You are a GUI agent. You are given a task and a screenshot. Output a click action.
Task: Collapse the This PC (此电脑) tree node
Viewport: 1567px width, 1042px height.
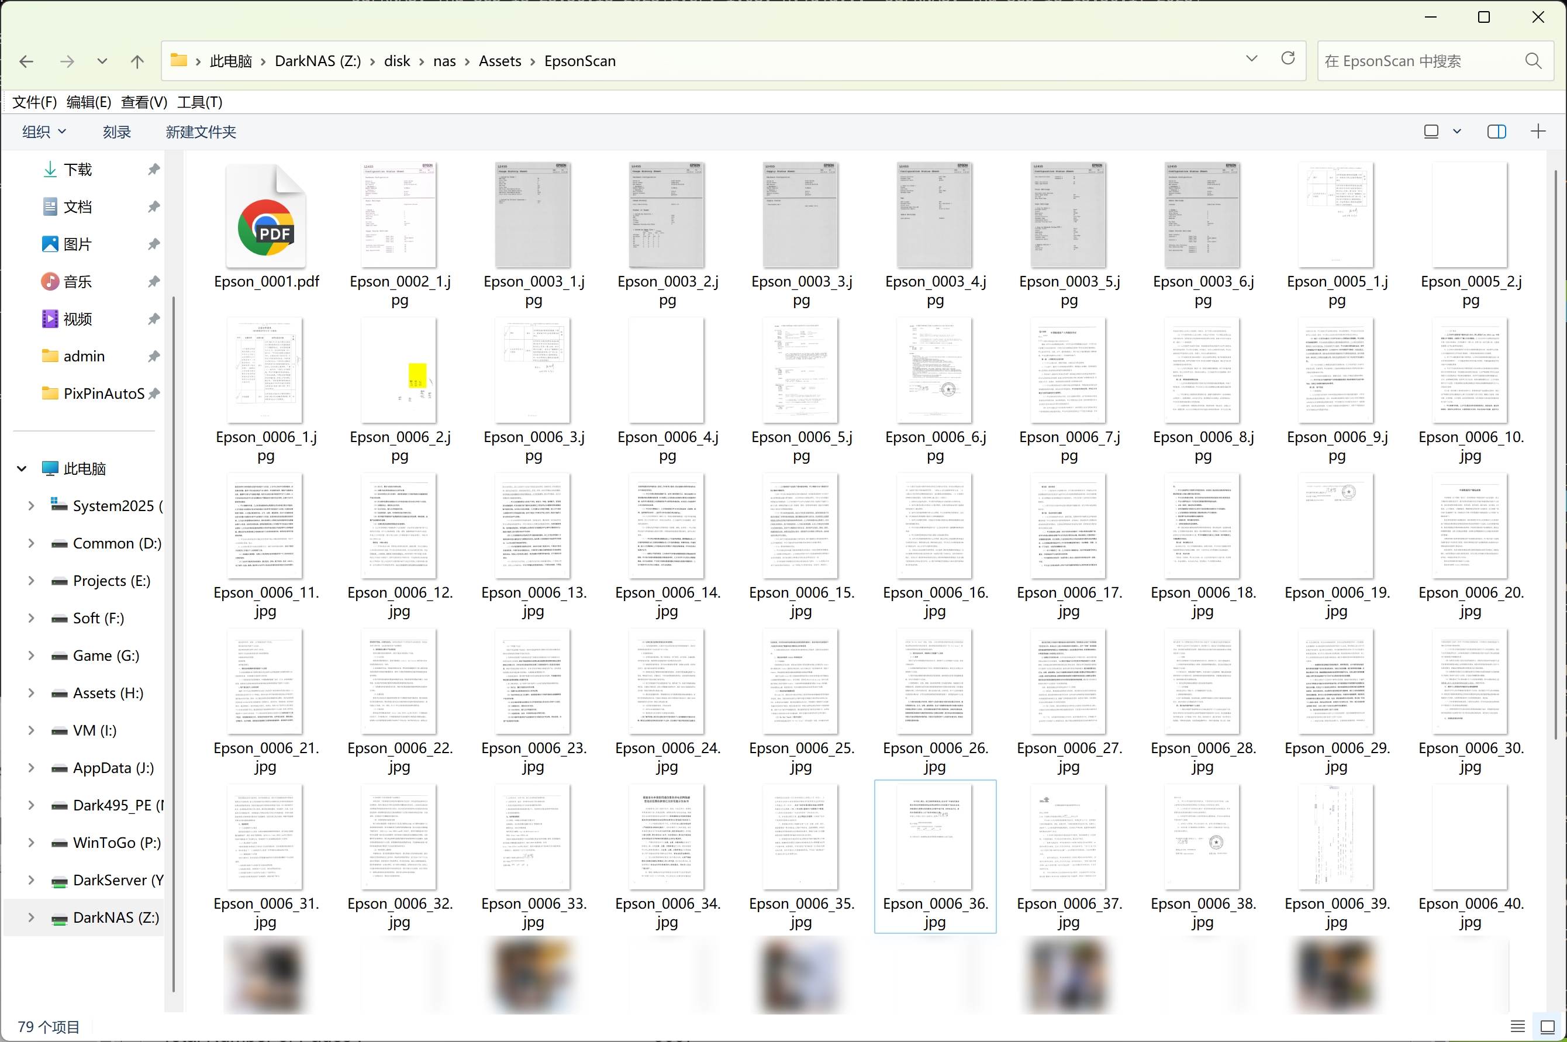pos(21,469)
